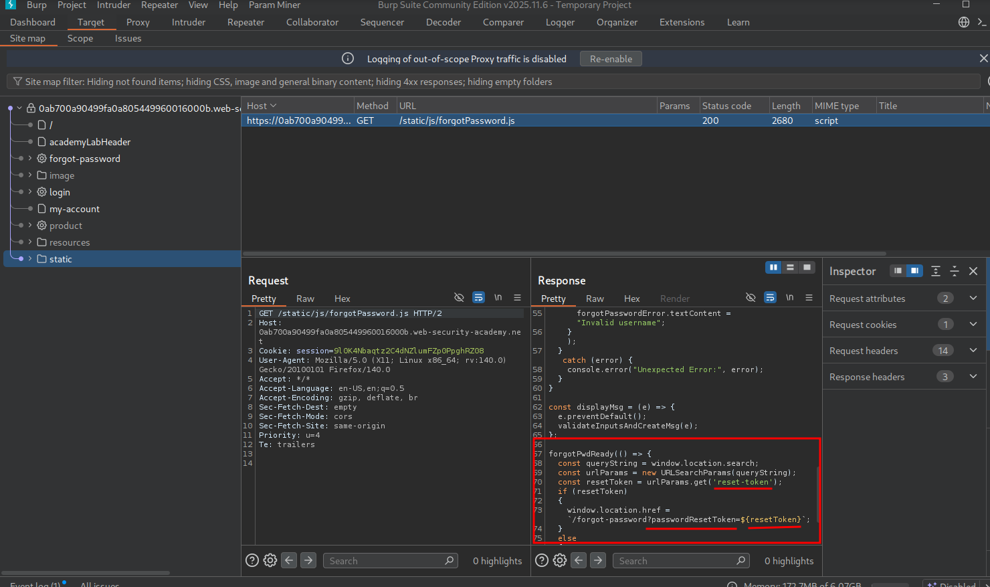Collapse the root host tree node
Viewport: 990px width, 587px height.
pos(20,108)
